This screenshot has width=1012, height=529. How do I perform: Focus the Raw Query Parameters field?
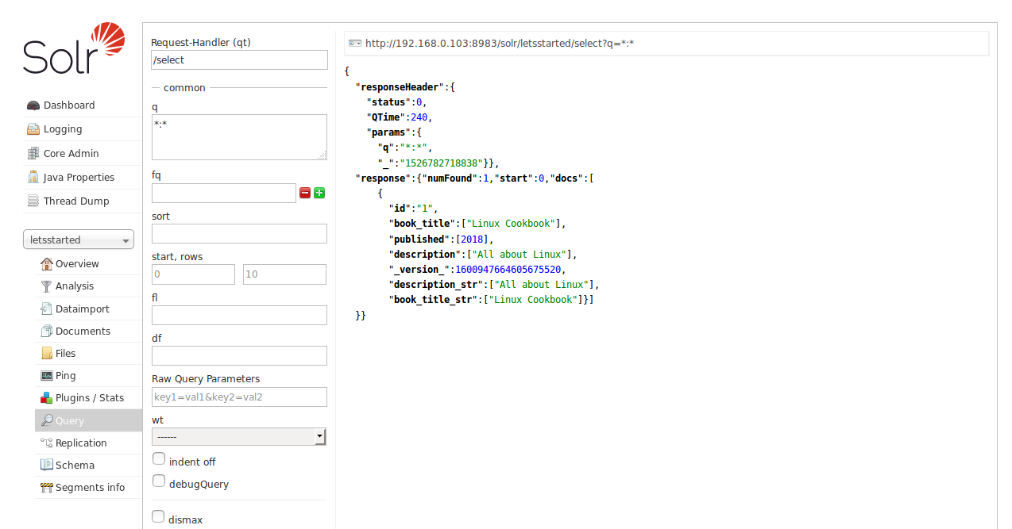coord(239,397)
